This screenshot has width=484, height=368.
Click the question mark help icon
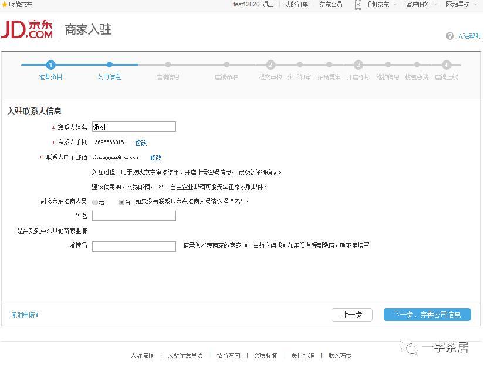click(450, 36)
